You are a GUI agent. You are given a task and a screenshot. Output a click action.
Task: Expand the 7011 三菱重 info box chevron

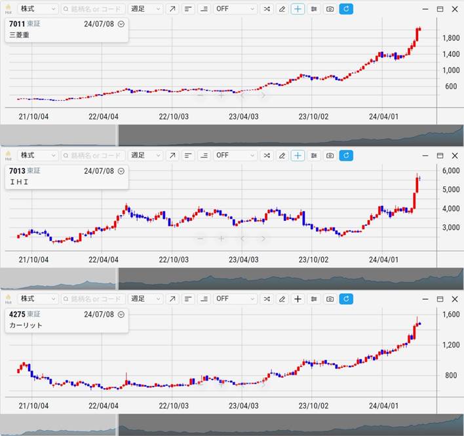pyautogui.click(x=121, y=24)
